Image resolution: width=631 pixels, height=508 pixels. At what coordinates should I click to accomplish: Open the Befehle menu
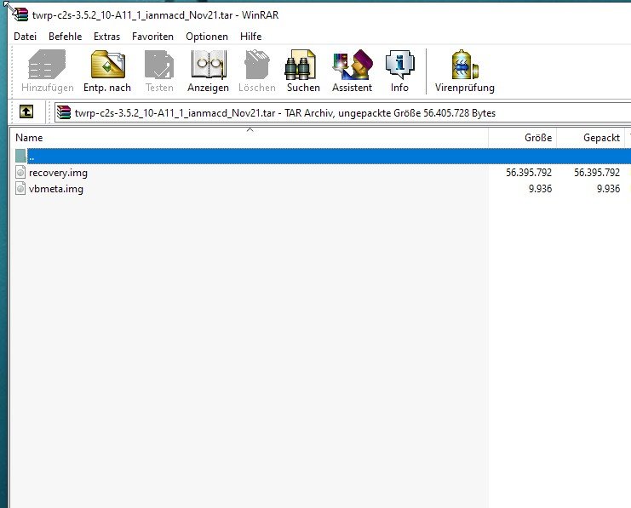[x=66, y=37]
